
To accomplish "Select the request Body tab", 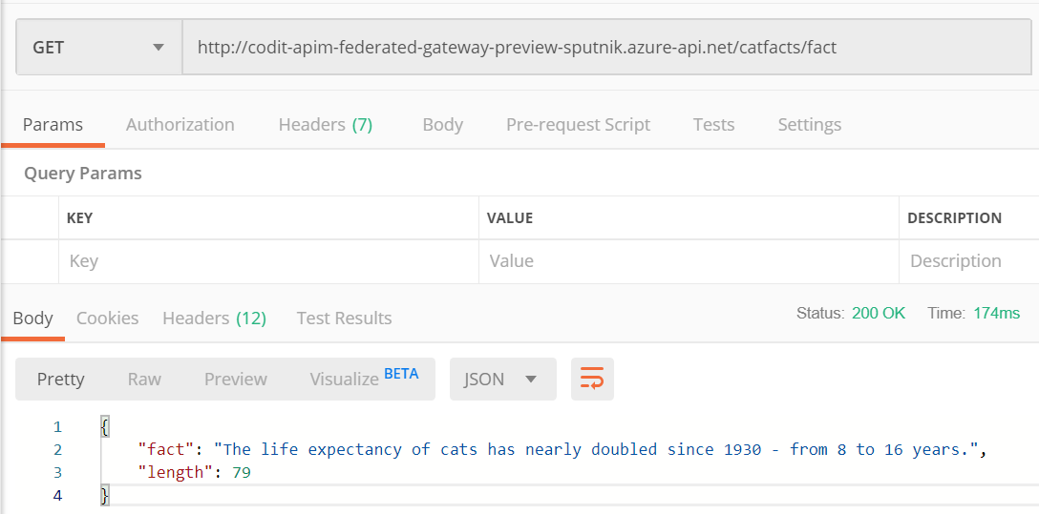I will click(x=442, y=125).
